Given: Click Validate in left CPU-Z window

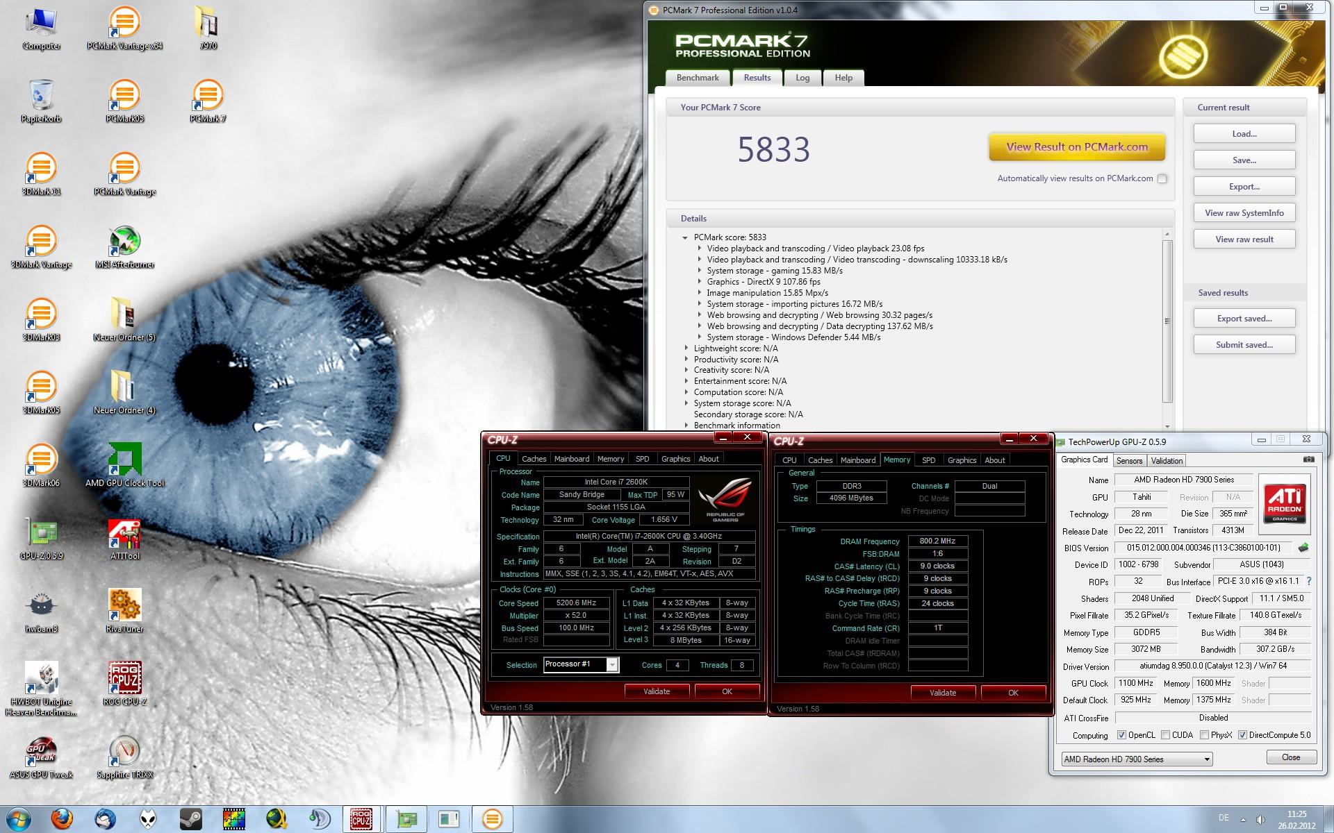Looking at the screenshot, I should (x=657, y=691).
